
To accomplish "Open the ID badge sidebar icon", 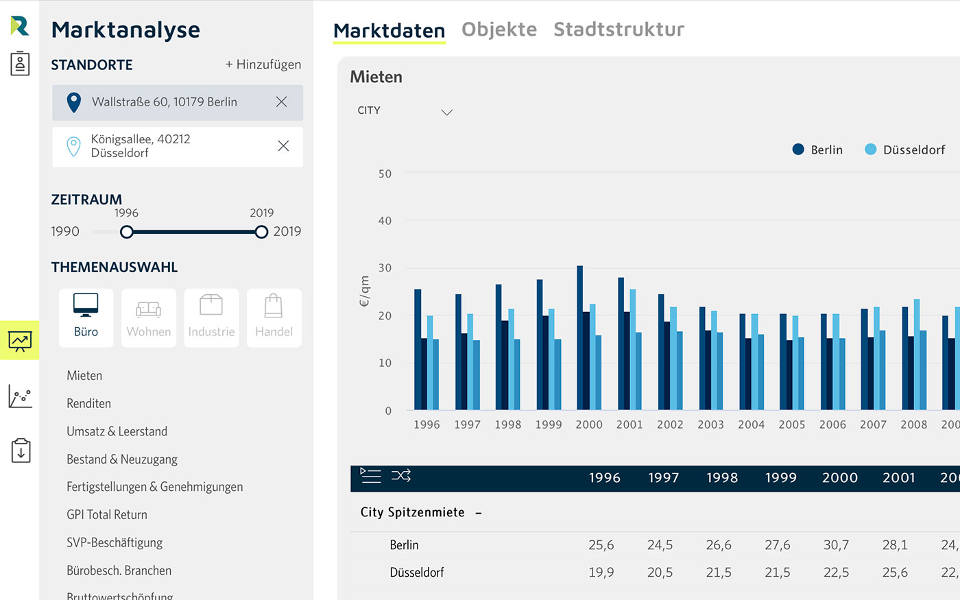I will click(x=20, y=63).
